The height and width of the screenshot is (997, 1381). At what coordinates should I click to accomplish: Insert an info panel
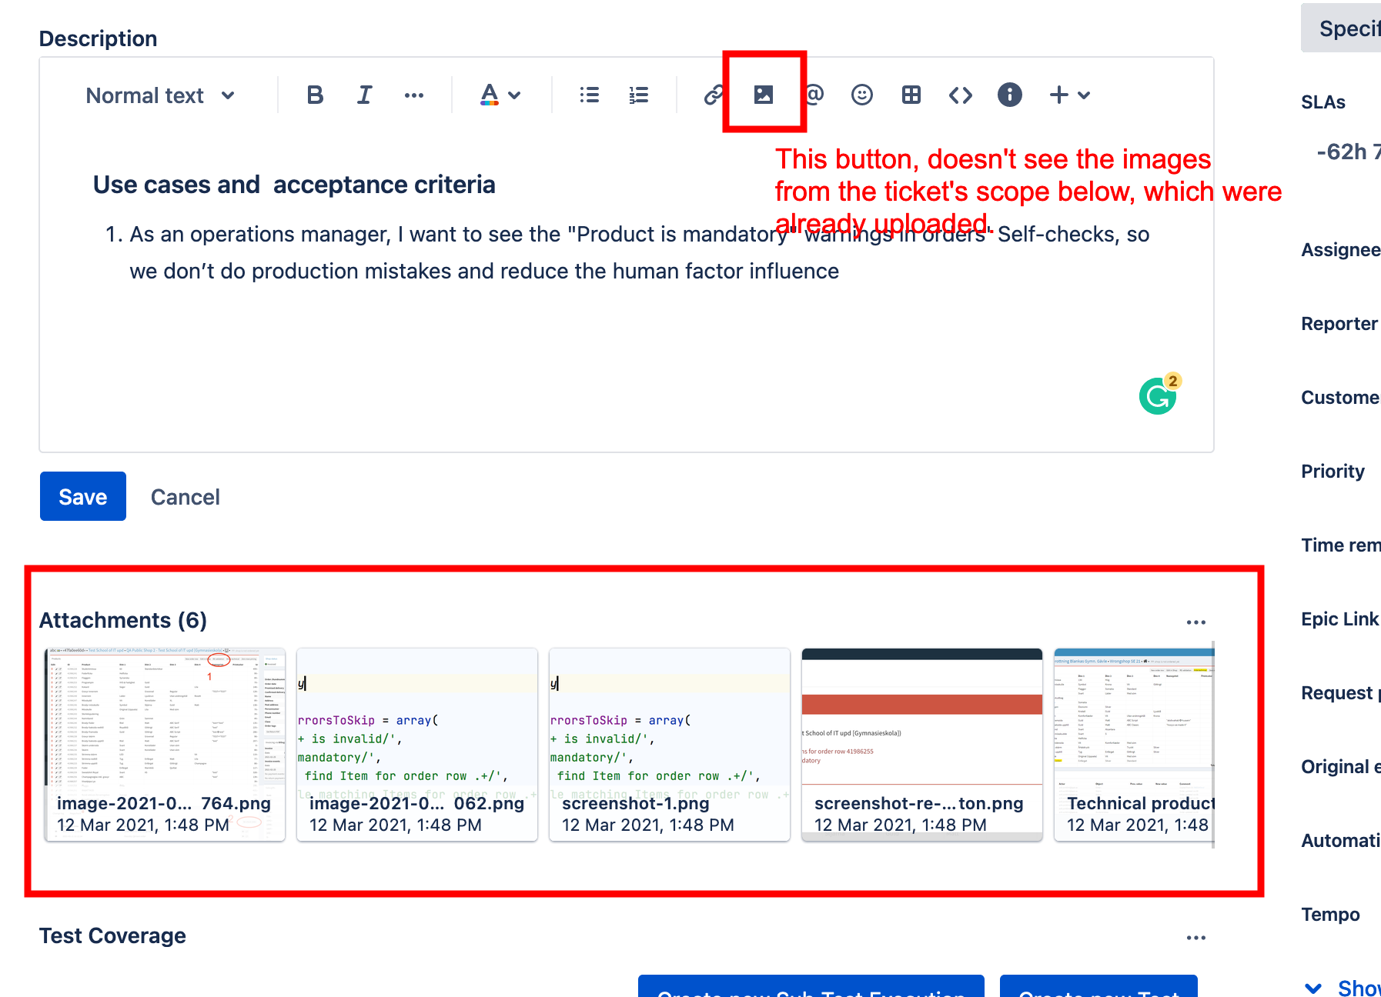(x=1010, y=95)
